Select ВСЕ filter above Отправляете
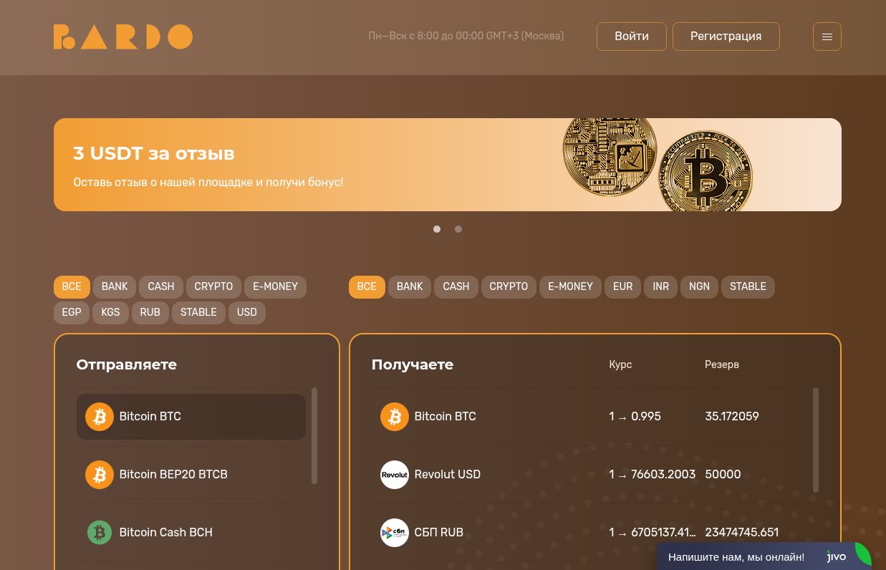 72,286
